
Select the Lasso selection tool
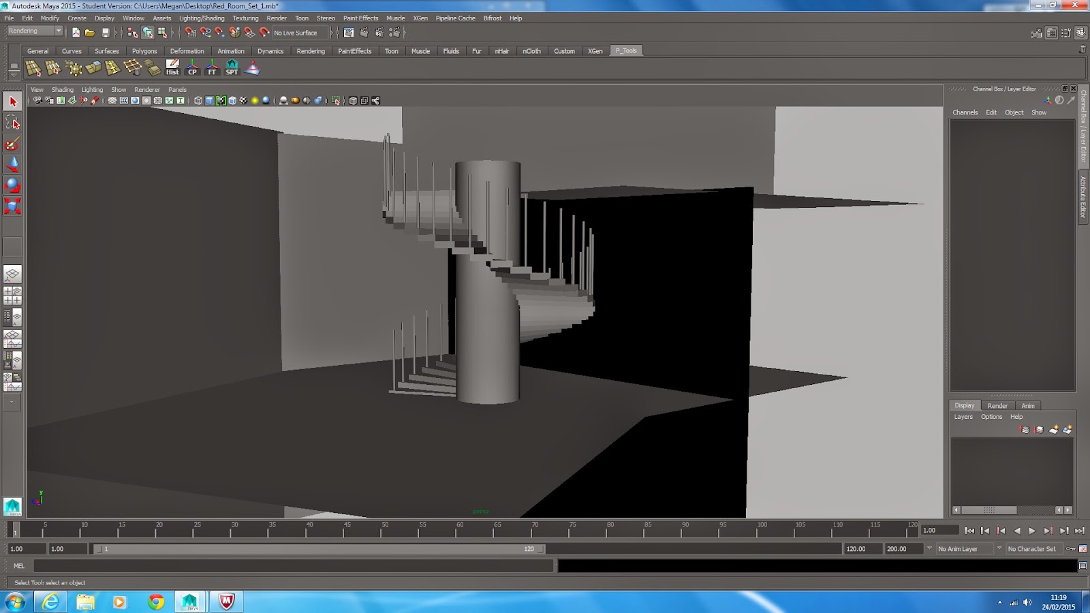click(x=12, y=123)
